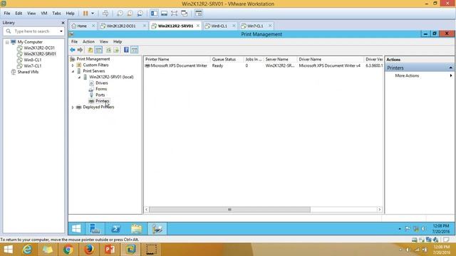Open VMware File menu
456x256 pixels.
coord(7,14)
